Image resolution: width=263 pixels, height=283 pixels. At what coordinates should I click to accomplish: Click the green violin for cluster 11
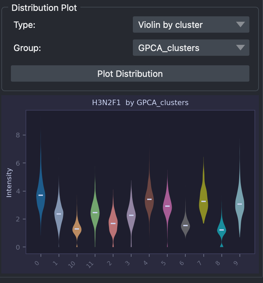coord(95,213)
